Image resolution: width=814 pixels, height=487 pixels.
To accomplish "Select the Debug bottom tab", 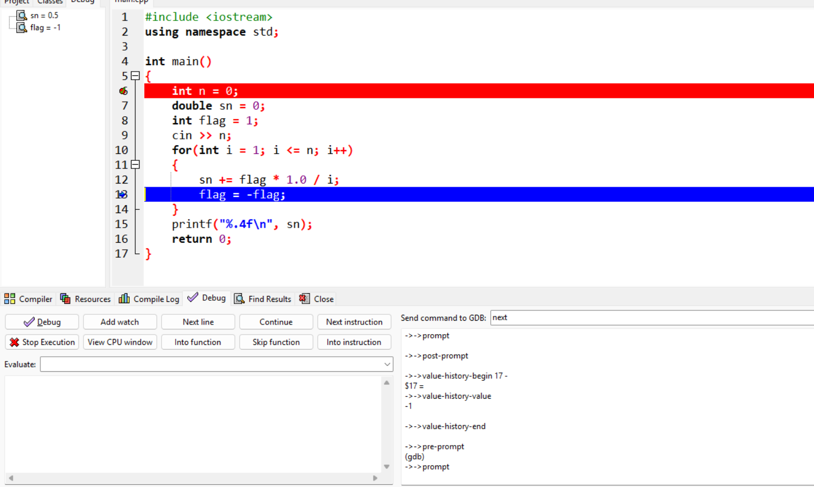I will point(207,298).
